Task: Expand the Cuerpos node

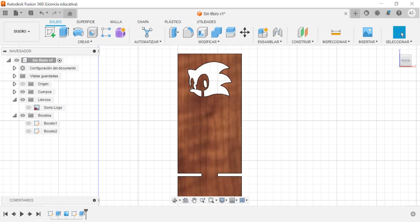Action: tap(14, 92)
